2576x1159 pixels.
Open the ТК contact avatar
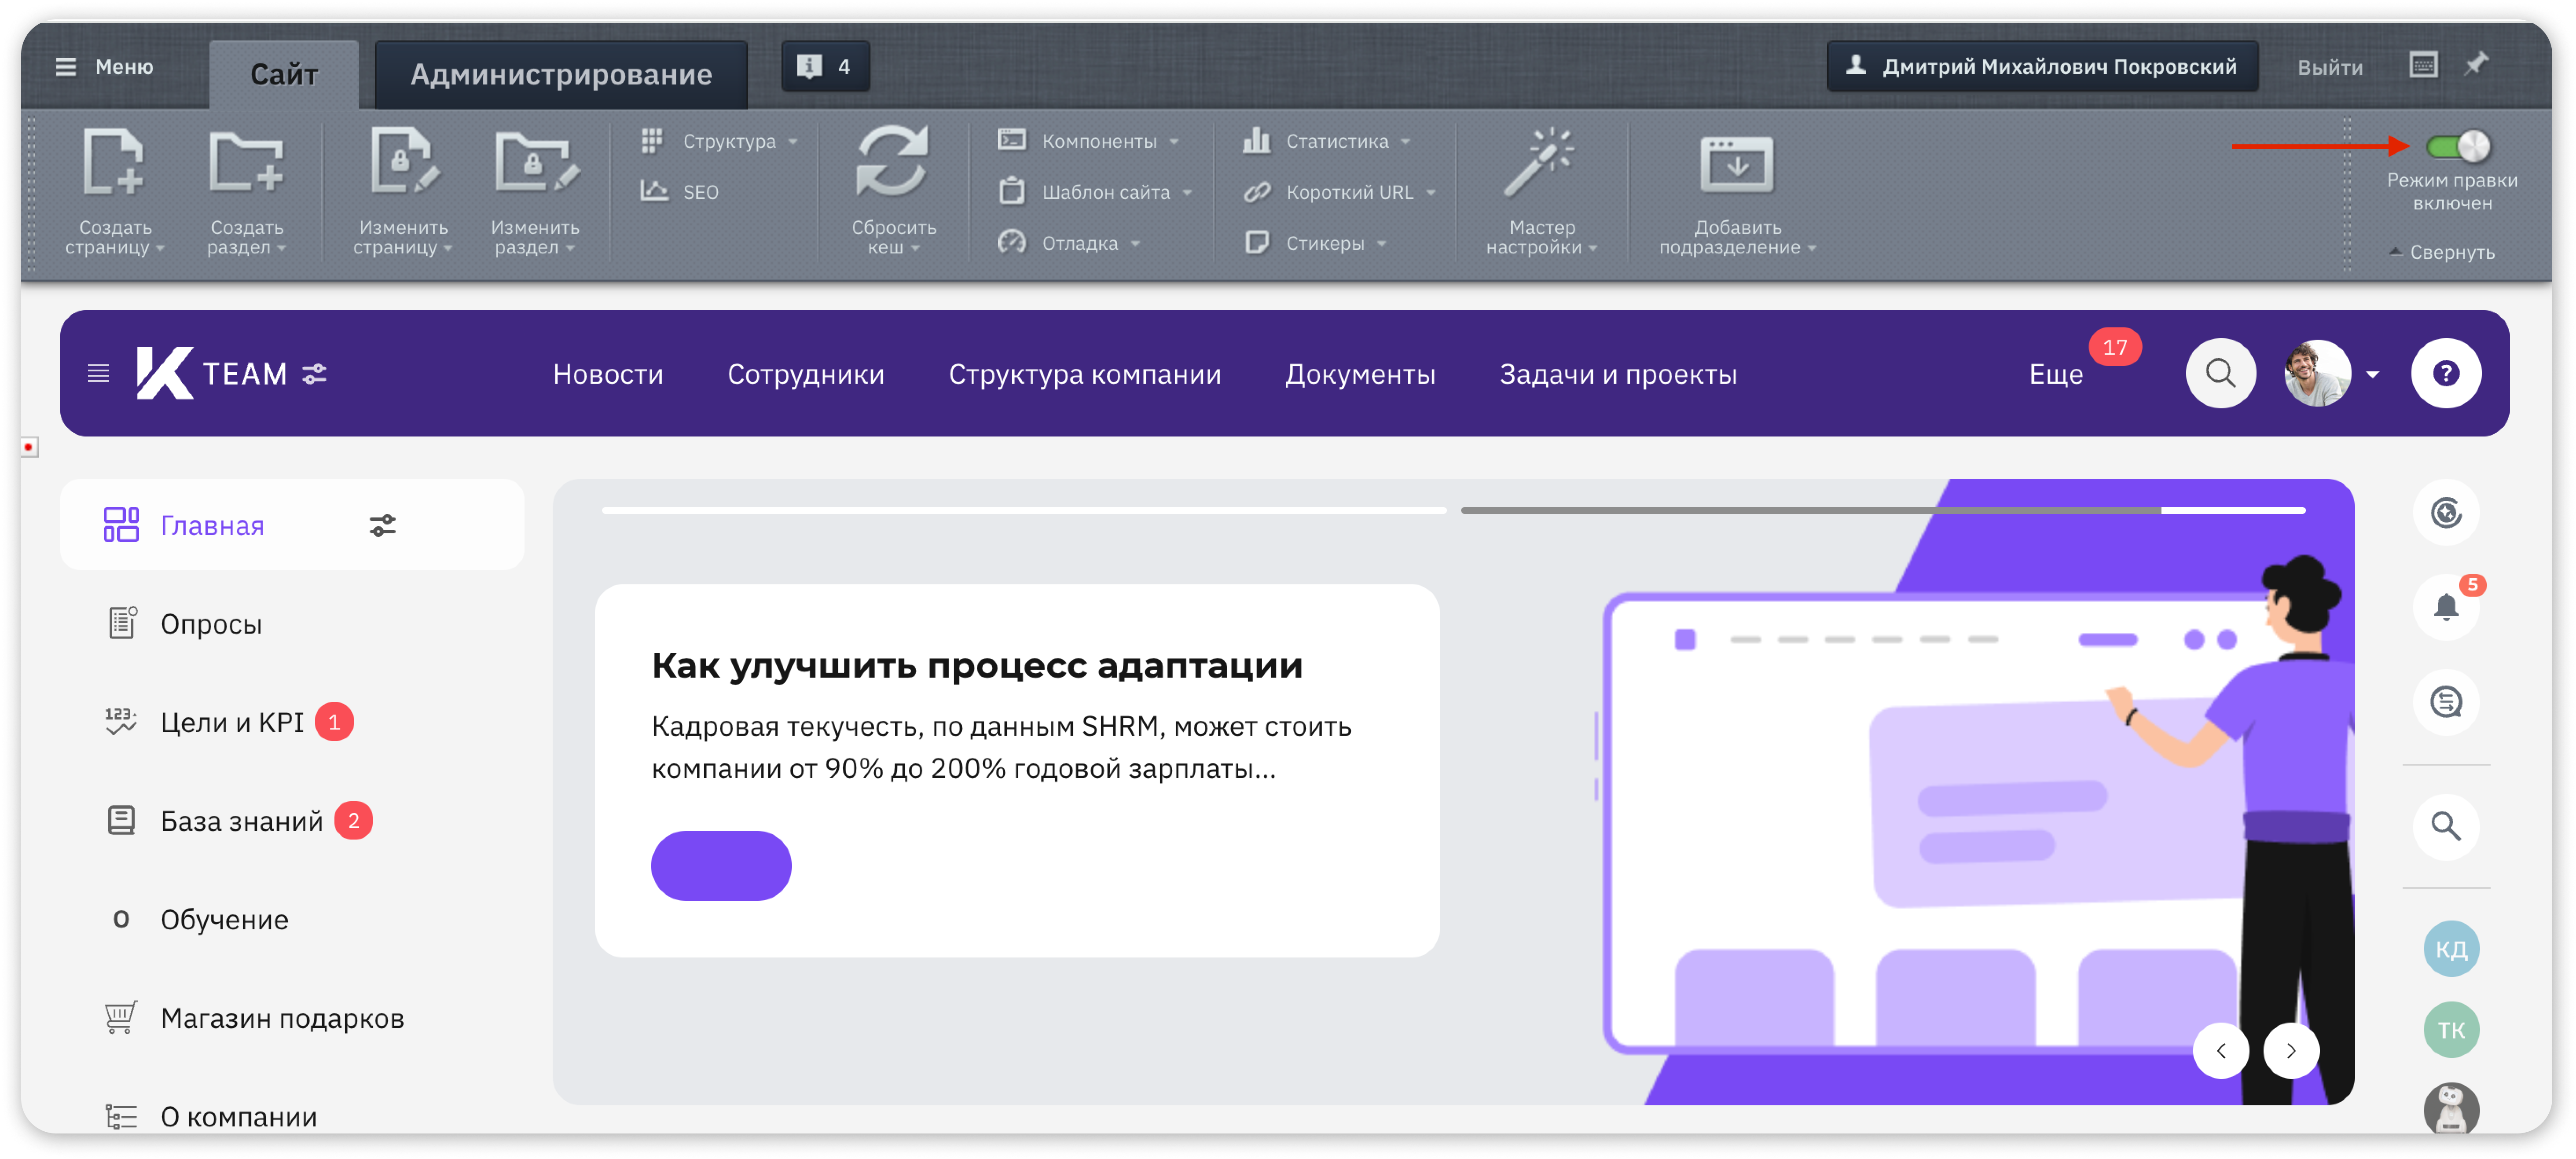pyautogui.click(x=2451, y=1029)
